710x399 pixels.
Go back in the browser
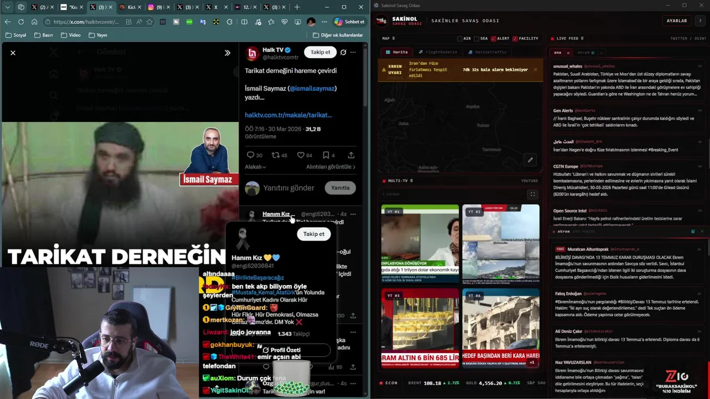pos(8,22)
